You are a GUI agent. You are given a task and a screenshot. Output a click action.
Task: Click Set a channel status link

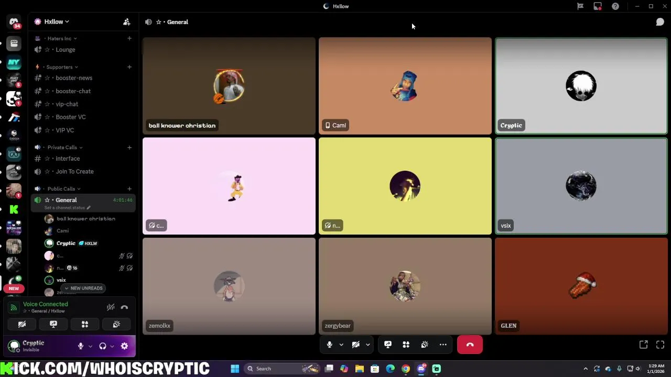(x=67, y=208)
